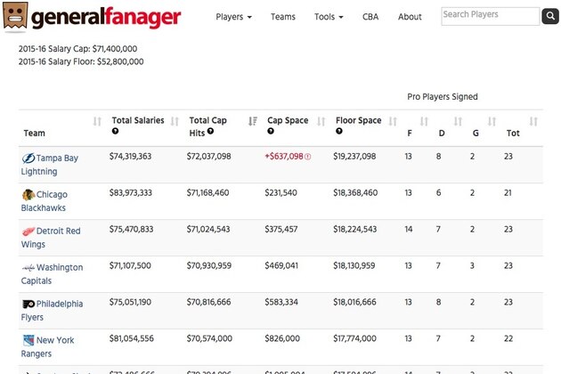This screenshot has width=561, height=374.
Task: Click the Washington Capitals logo icon
Action: click(x=28, y=268)
